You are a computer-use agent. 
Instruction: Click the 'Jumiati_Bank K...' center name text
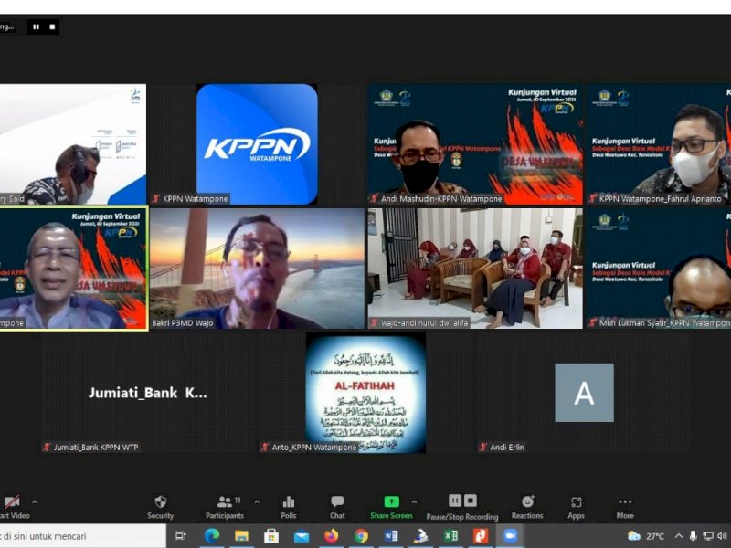click(148, 393)
